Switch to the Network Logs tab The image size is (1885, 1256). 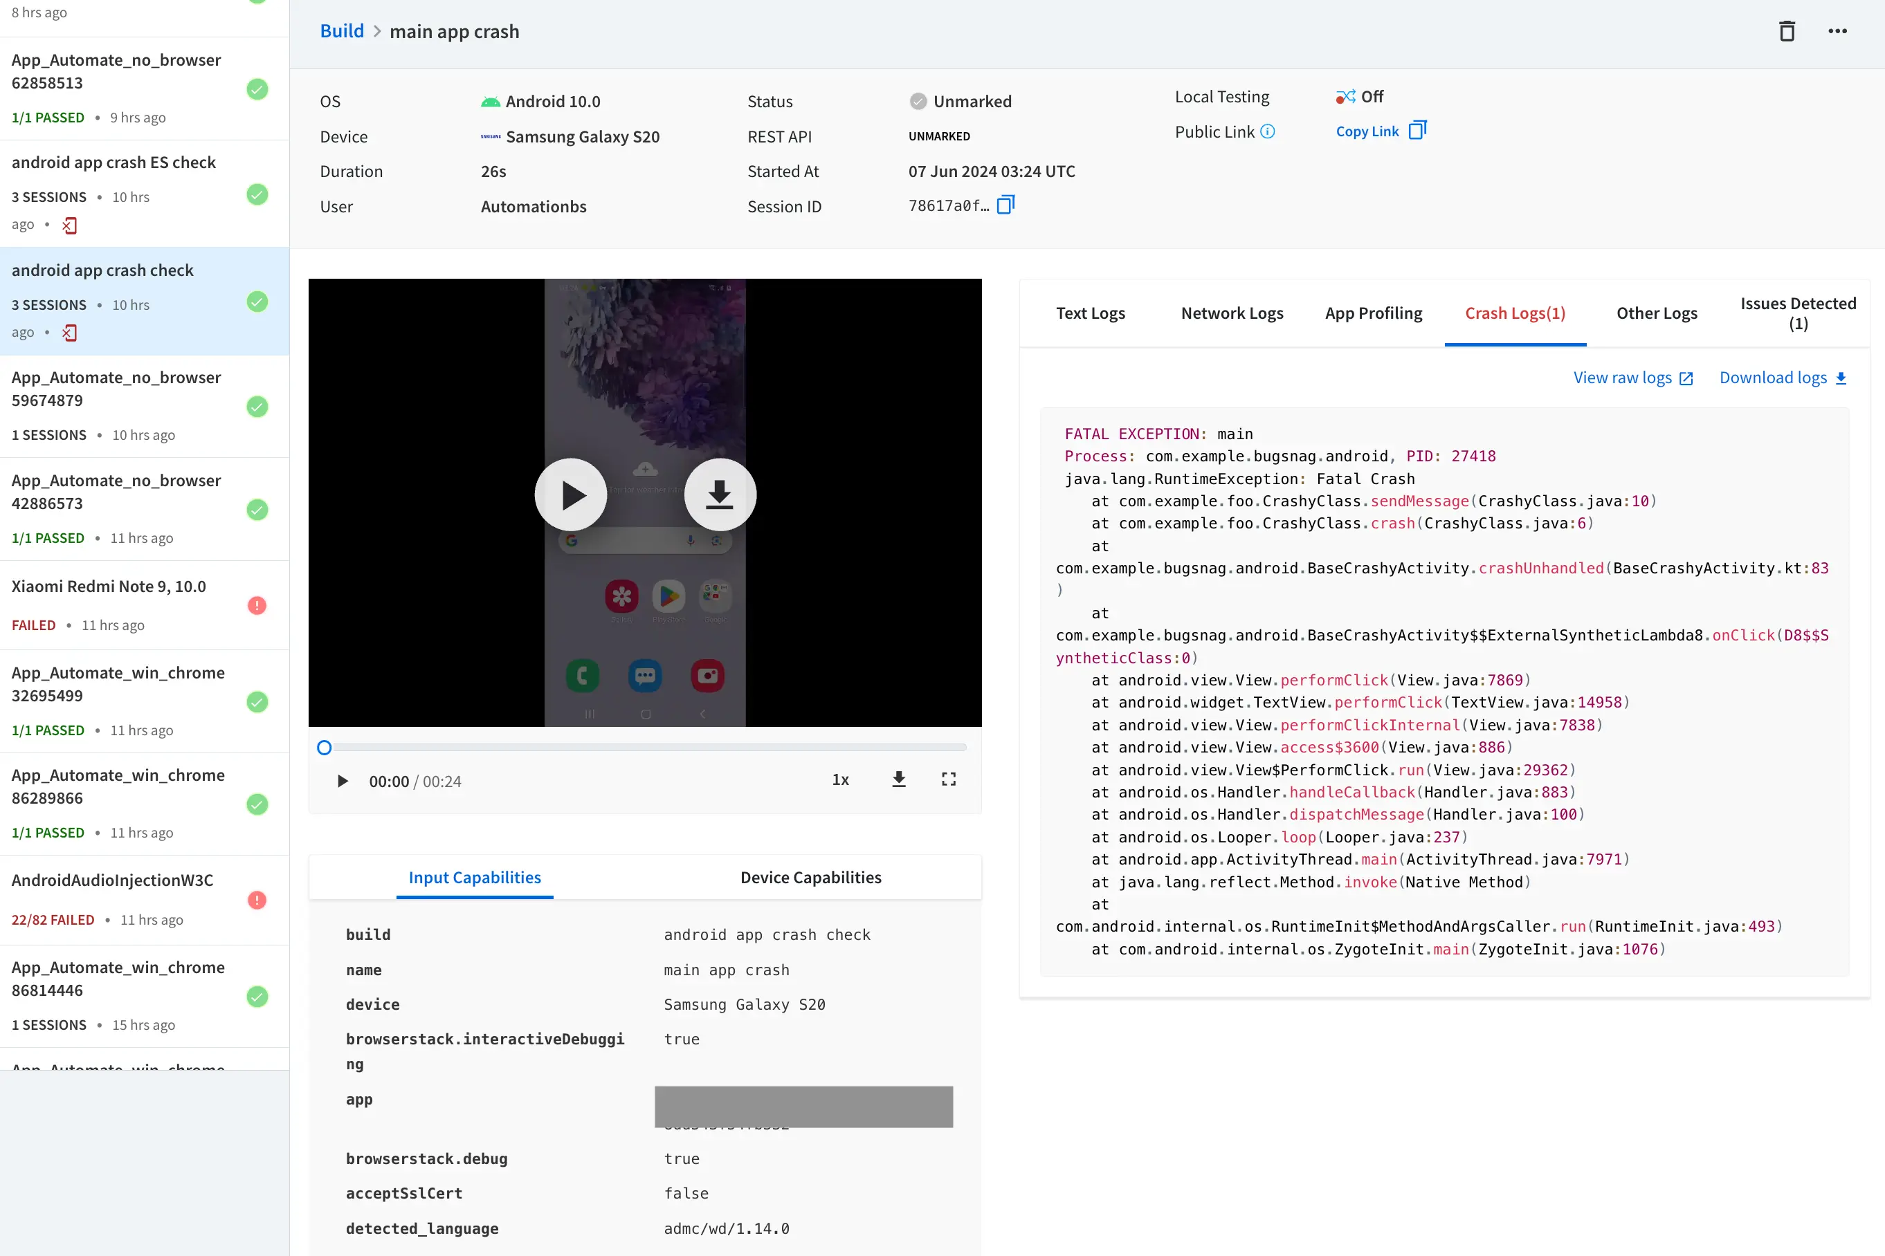click(x=1231, y=313)
